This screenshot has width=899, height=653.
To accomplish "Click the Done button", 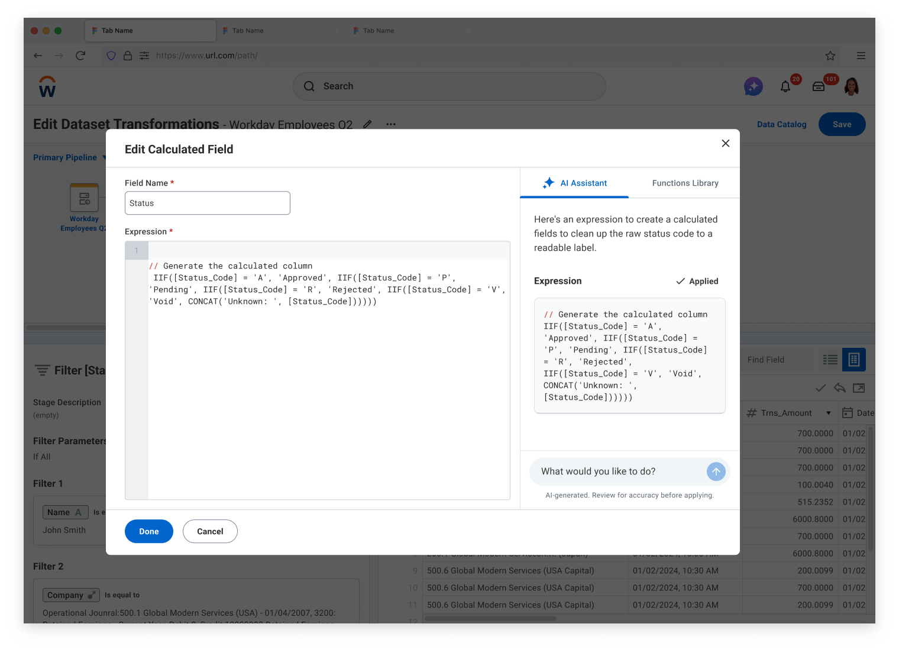I will point(149,531).
